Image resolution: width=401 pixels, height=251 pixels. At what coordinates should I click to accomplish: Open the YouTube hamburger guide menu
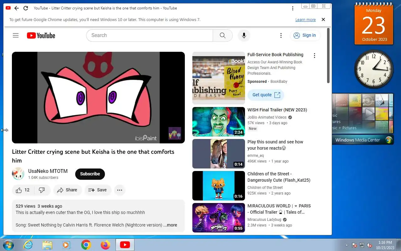coord(16,35)
